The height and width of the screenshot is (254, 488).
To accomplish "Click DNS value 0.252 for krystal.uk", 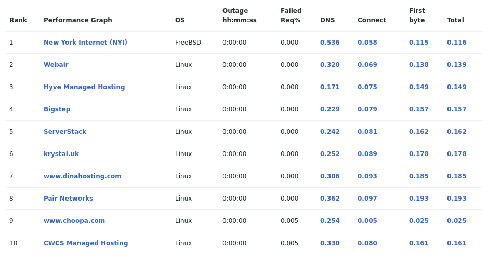I will tap(330, 154).
